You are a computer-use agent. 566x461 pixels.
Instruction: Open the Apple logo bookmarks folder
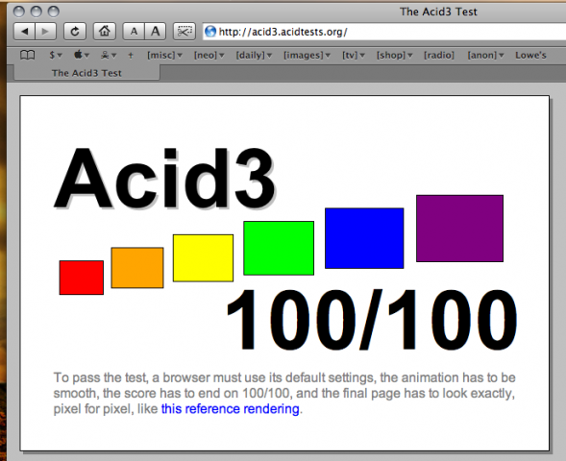(82, 55)
